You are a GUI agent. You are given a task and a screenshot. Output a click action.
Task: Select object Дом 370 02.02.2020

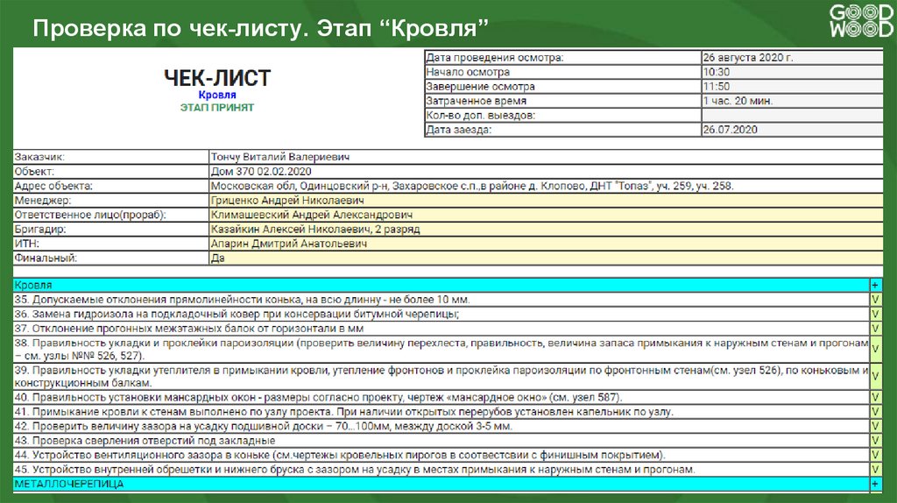tap(546, 171)
